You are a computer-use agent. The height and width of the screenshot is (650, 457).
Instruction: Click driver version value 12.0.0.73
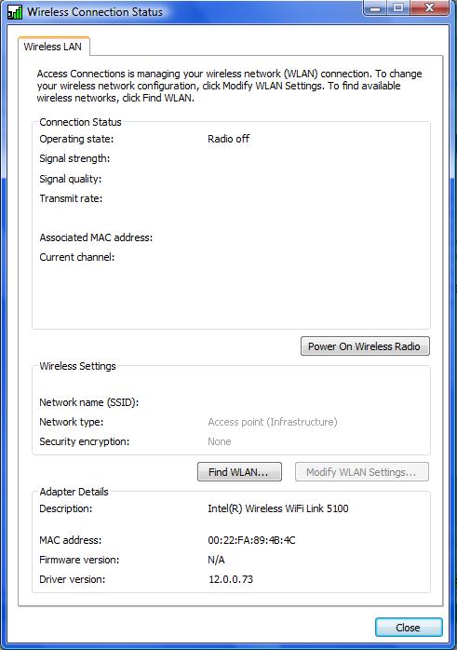click(231, 579)
